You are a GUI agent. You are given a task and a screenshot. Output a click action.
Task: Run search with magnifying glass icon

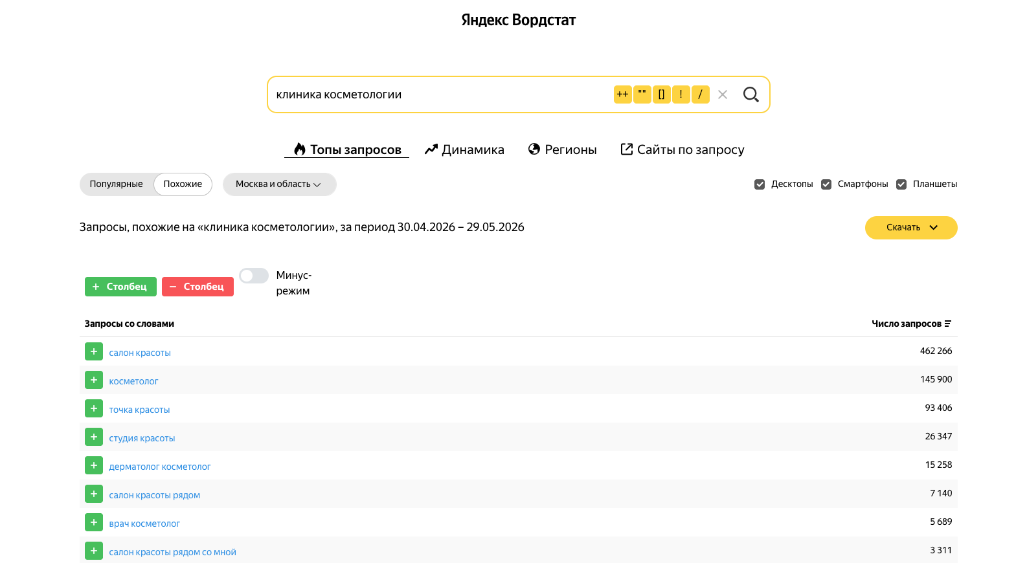(751, 94)
